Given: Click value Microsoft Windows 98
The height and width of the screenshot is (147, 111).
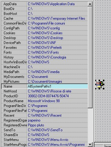Looking at the screenshot, I should 44,101.
